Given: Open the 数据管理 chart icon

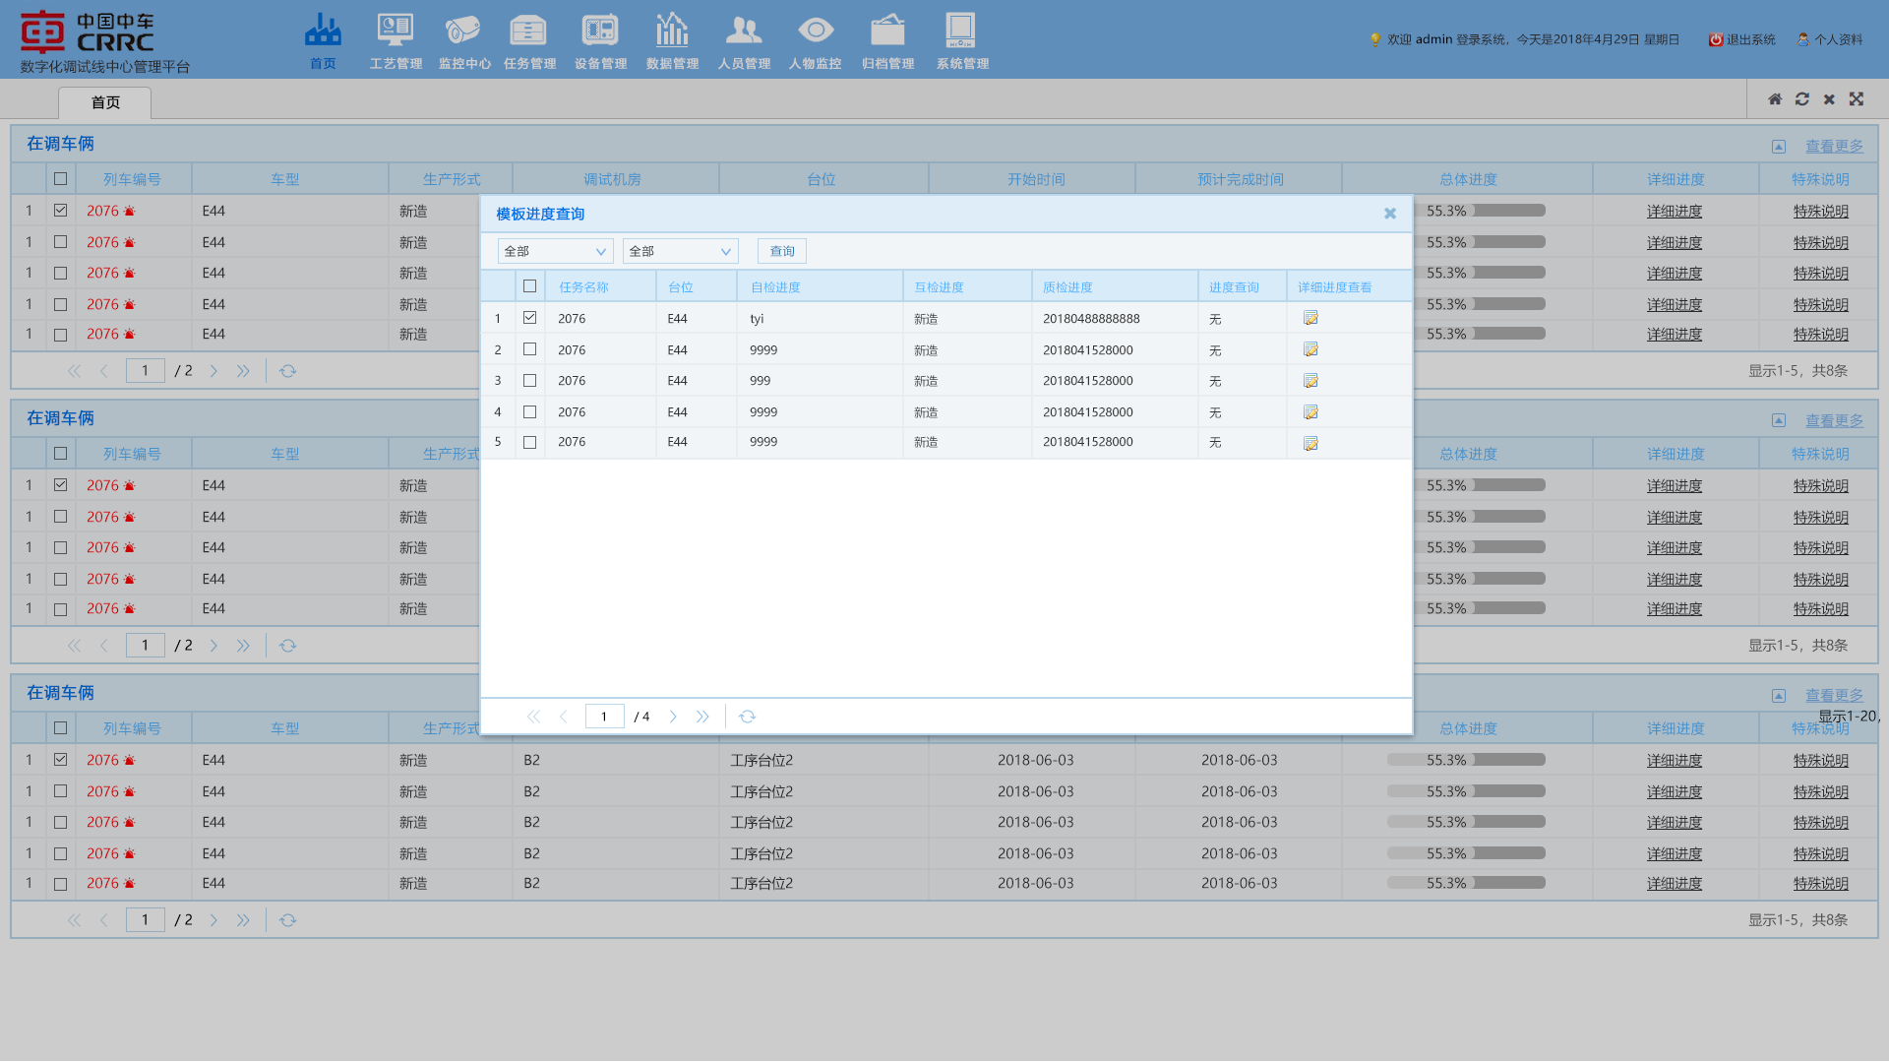Looking at the screenshot, I should pos(672,31).
